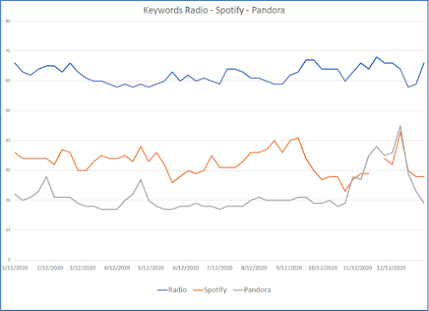The image size is (429, 311).
Task: Click the Pandora line peak near 2/12/2020
Action: [46, 177]
